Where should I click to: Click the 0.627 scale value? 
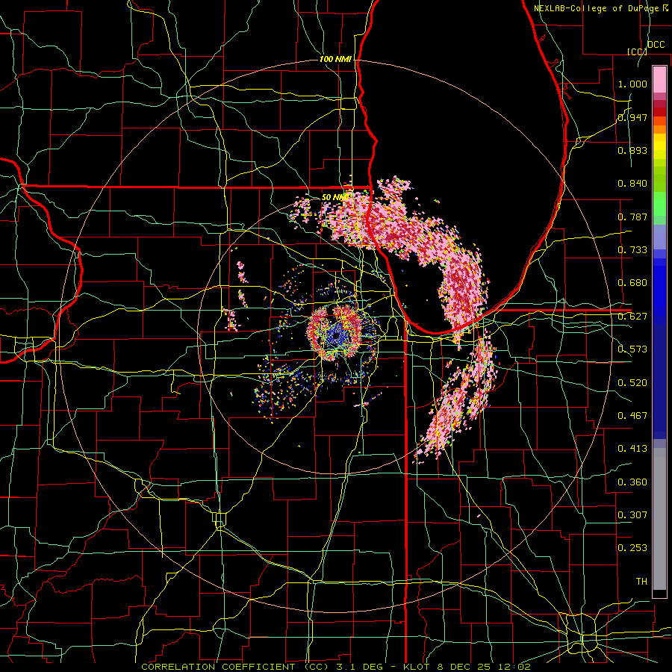pos(632,317)
